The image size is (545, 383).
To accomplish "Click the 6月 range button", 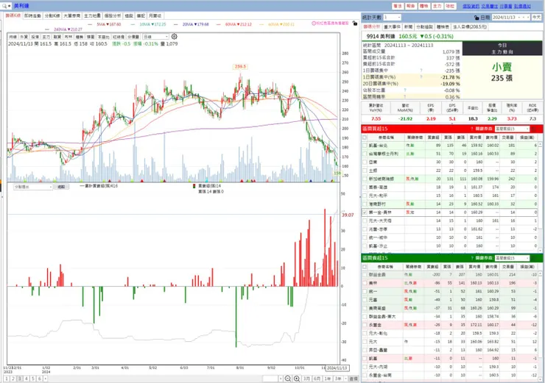I will (x=317, y=379).
